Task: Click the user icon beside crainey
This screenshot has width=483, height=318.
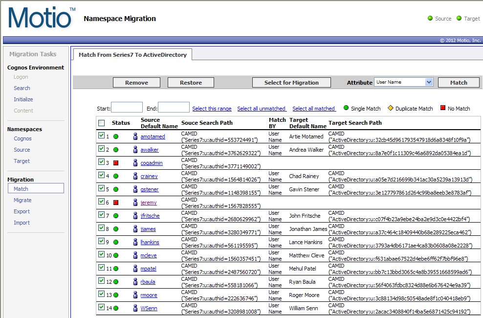Action: click(135, 176)
